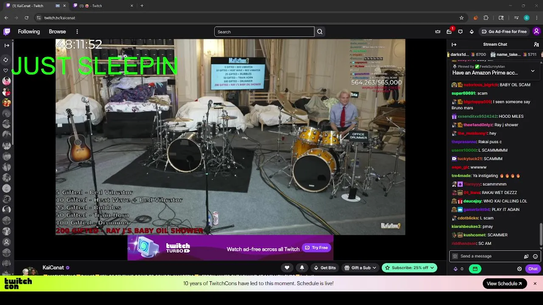
Task: Open the party popper Power-ups icon in chat
Action: tap(526, 256)
